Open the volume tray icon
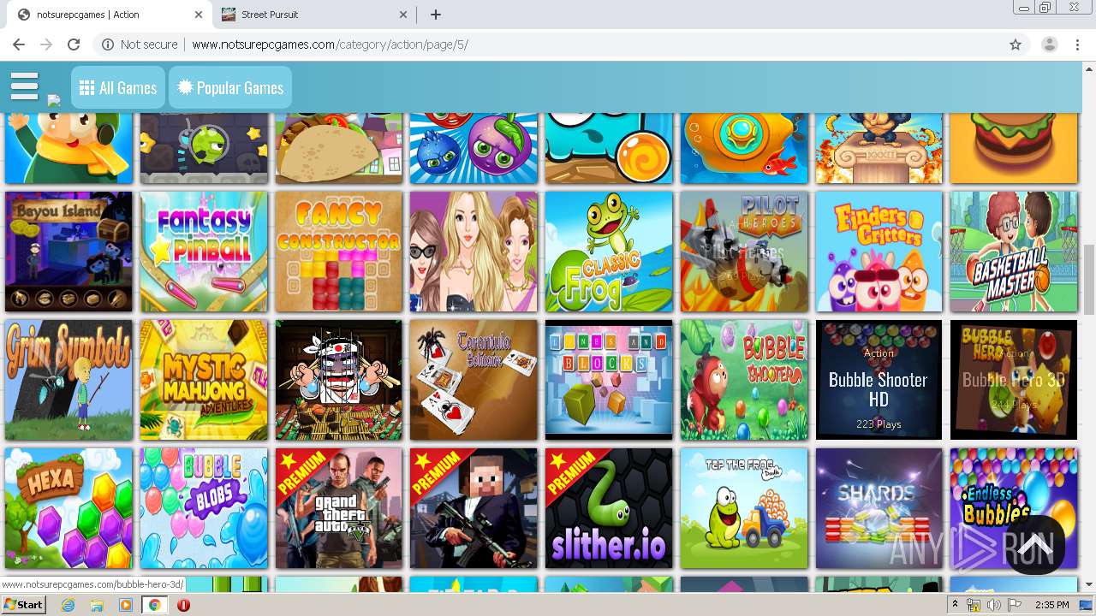 point(993,605)
